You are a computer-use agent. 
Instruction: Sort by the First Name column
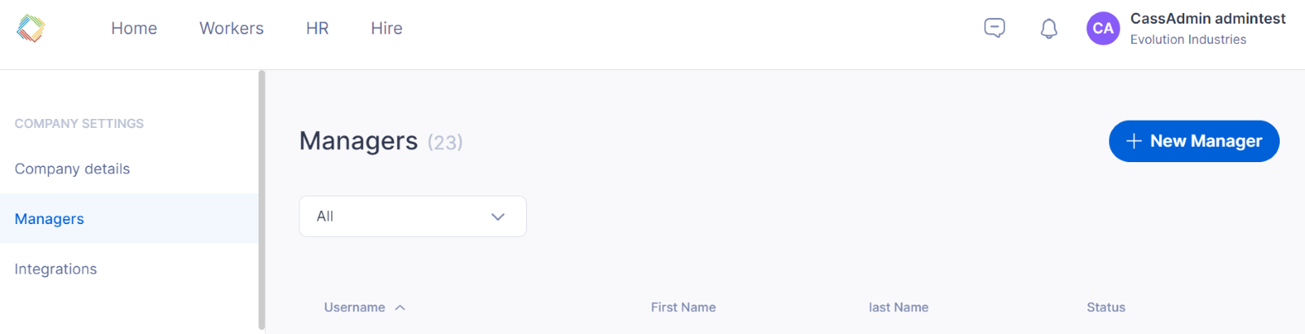click(683, 307)
